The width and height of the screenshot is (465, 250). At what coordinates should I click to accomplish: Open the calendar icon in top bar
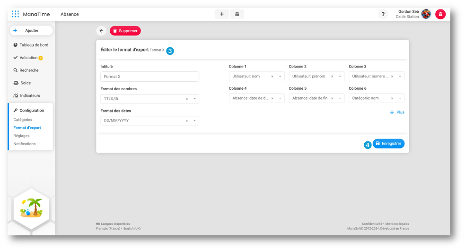point(237,14)
